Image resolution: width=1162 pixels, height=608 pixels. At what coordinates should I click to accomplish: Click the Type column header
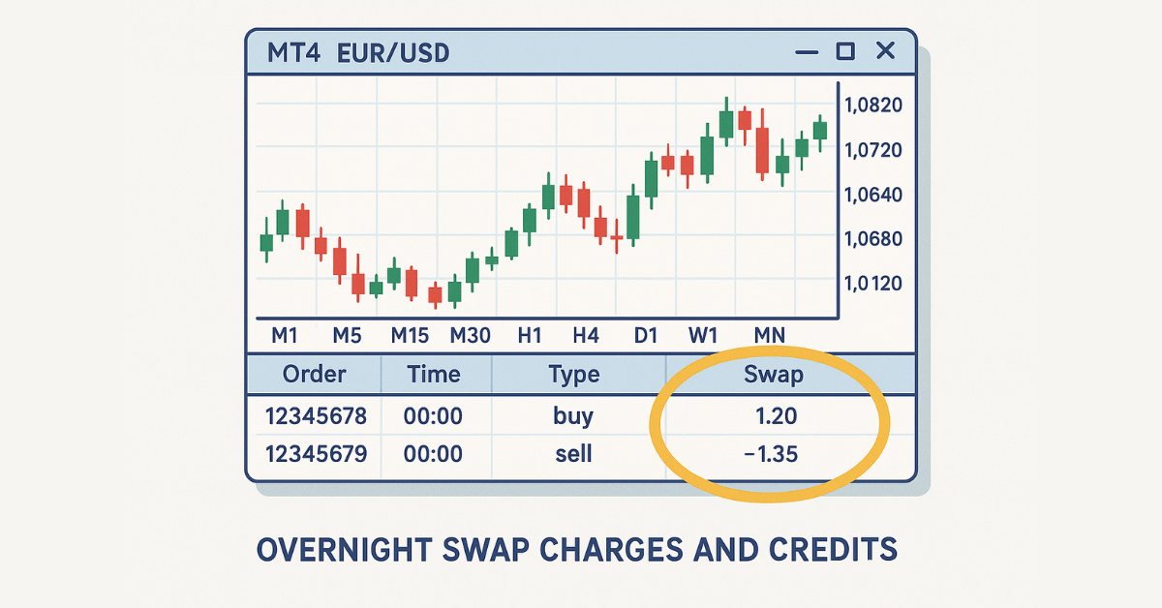click(x=573, y=375)
